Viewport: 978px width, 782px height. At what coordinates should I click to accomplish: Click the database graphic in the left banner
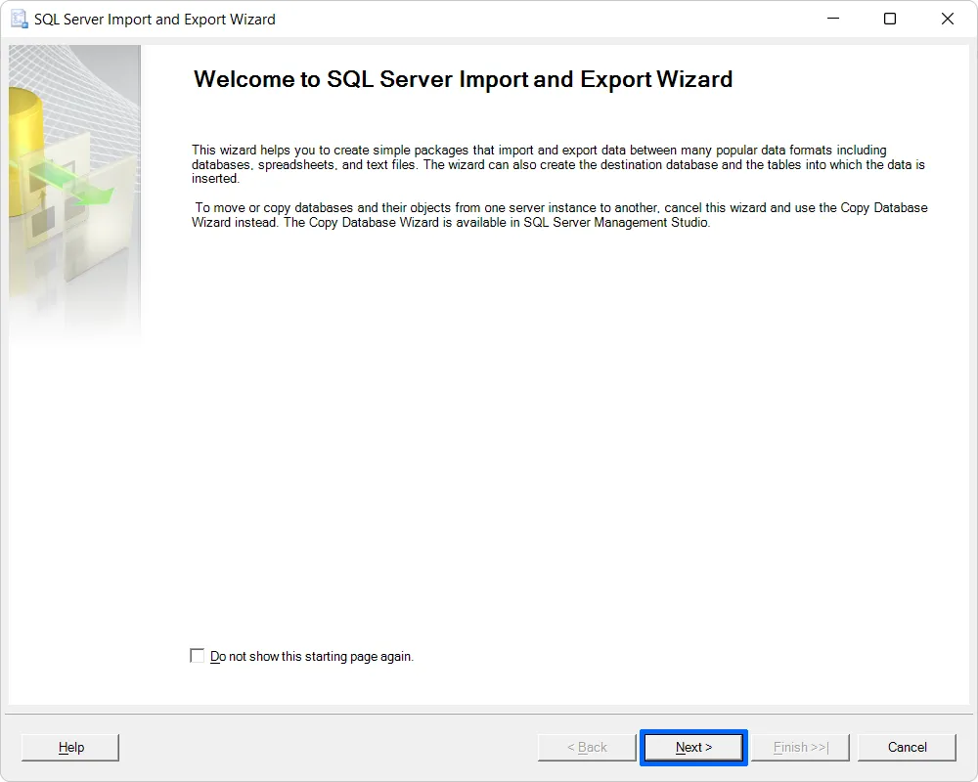pyautogui.click(x=75, y=194)
